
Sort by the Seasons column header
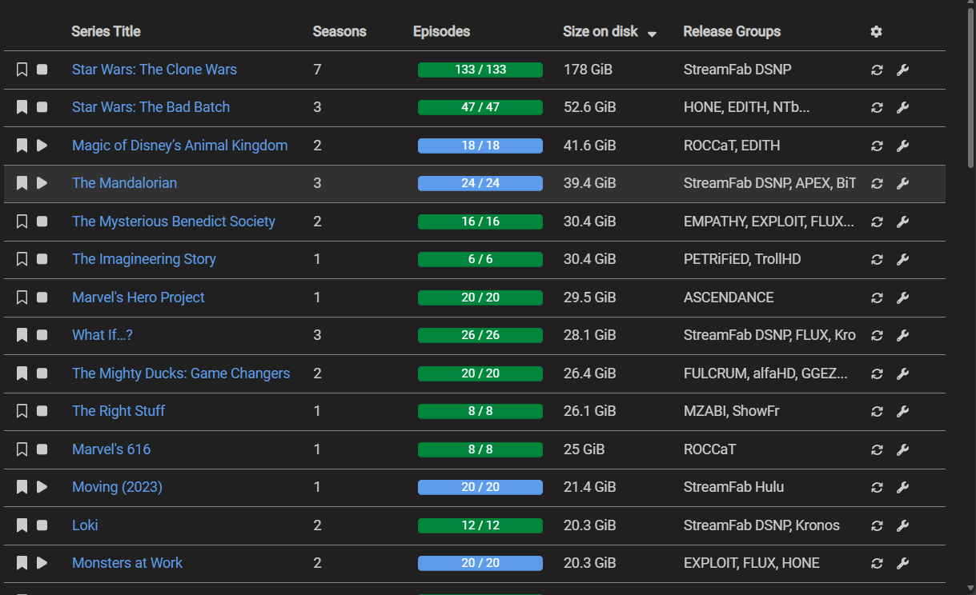pyautogui.click(x=339, y=32)
